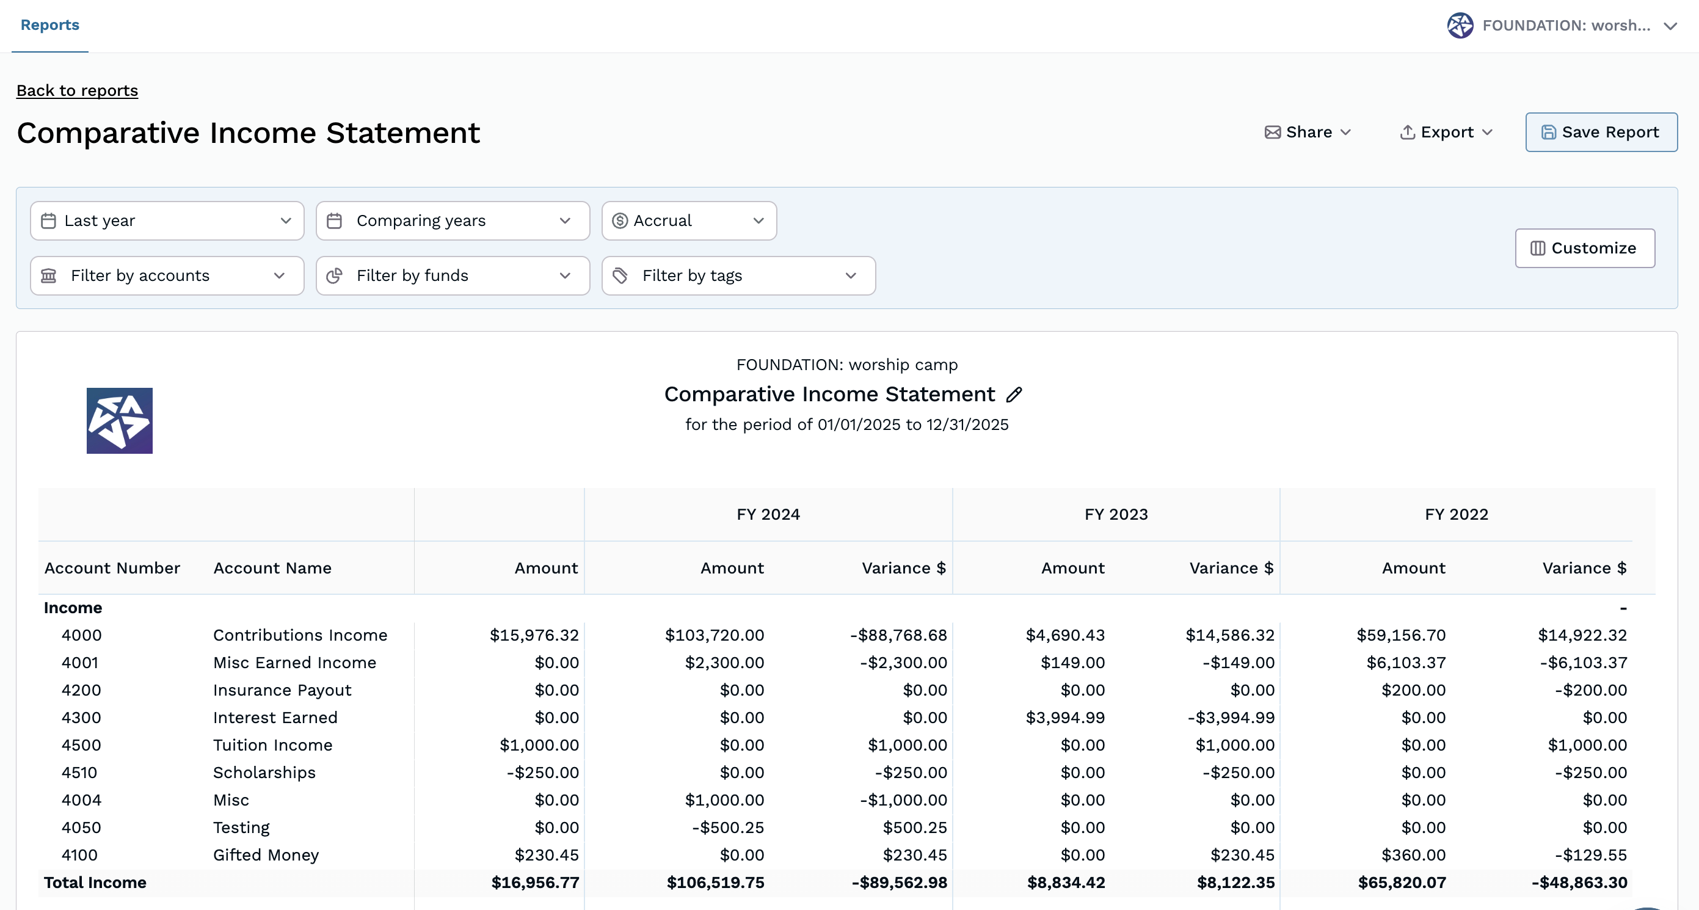This screenshot has width=1699, height=910.
Task: Click the Save Report button
Action: pos(1601,132)
